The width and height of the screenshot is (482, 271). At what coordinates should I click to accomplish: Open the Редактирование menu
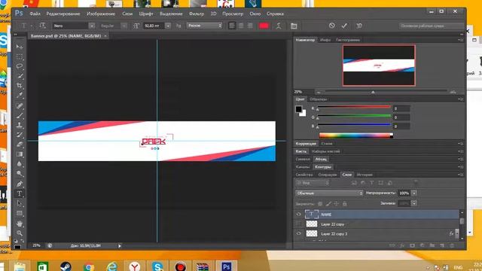[x=63, y=14]
